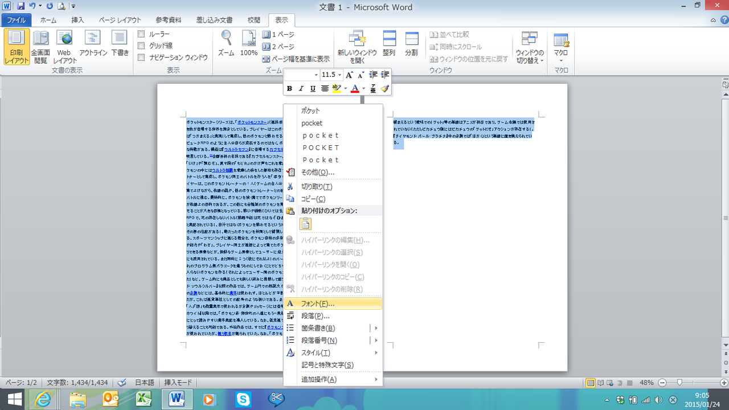Save document from Quick Access Toolbar
Viewport: 729px width, 410px height.
[x=21, y=6]
